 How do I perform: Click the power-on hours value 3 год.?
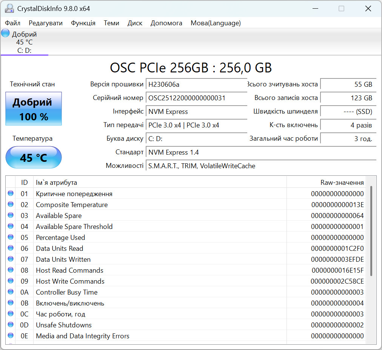[x=348, y=139]
